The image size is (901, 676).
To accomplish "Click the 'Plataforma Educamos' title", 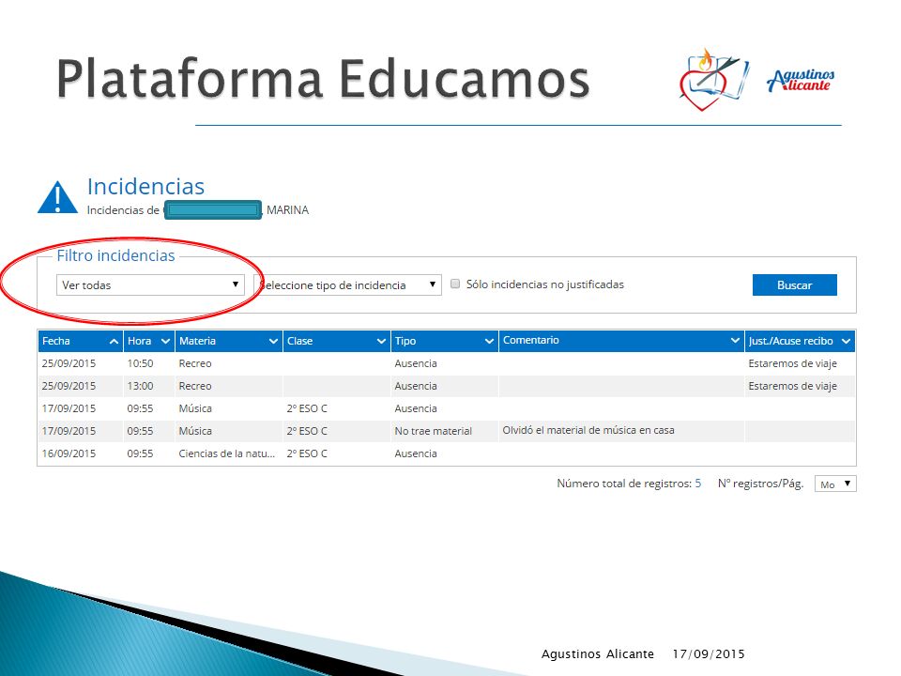I will point(324,79).
